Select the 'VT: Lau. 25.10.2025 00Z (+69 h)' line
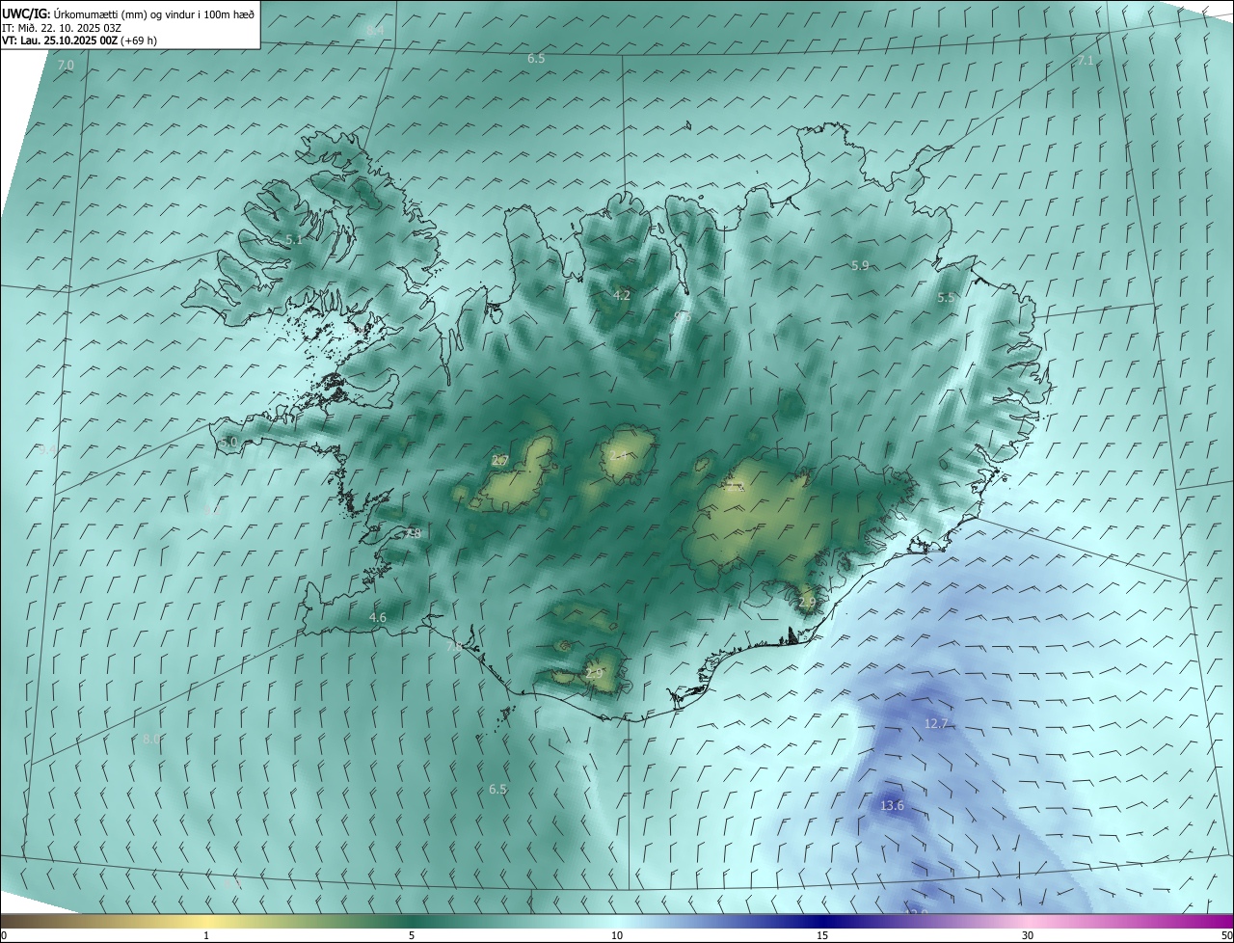1234x943 pixels. point(79,40)
